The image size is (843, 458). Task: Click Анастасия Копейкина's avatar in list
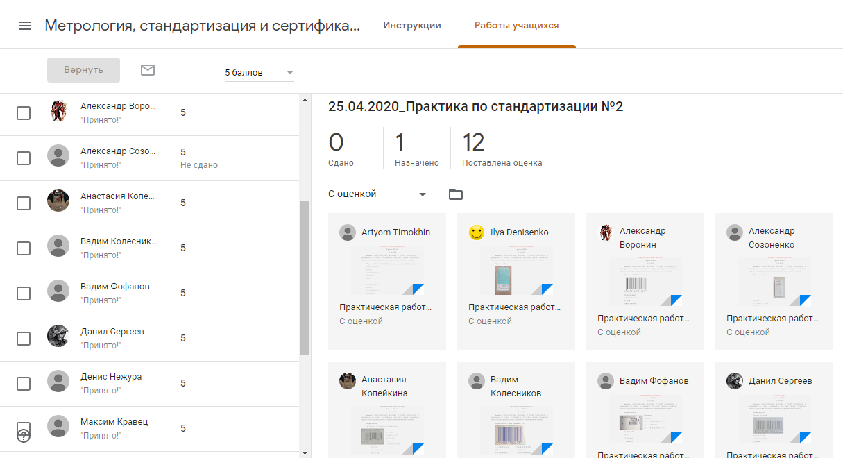[x=58, y=202]
